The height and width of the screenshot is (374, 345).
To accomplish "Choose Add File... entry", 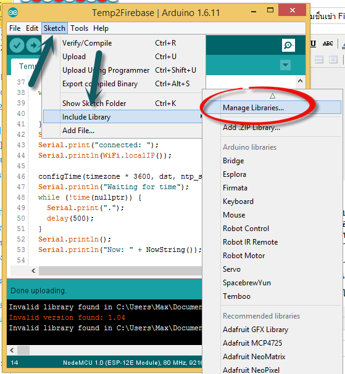I will tap(124, 131).
